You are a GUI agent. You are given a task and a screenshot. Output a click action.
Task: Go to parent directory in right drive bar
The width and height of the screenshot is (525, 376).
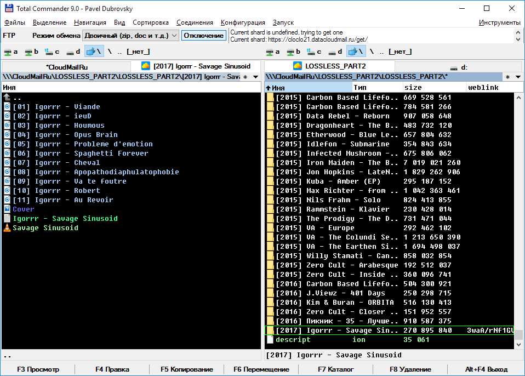pyautogui.click(x=382, y=52)
